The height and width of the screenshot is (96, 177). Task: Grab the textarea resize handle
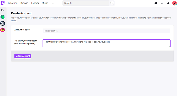pos(169,46)
